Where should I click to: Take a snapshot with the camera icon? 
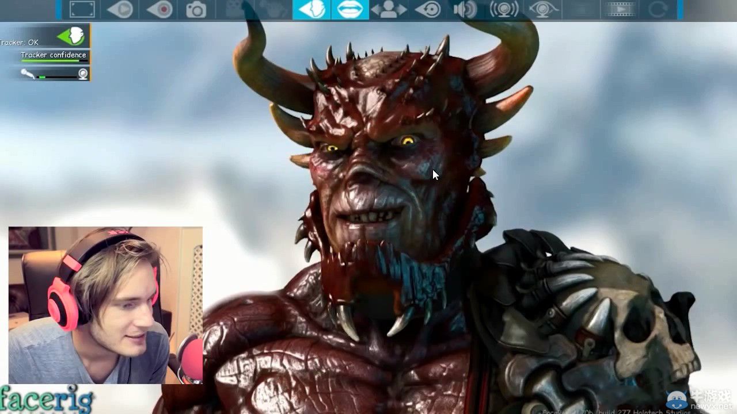point(196,9)
